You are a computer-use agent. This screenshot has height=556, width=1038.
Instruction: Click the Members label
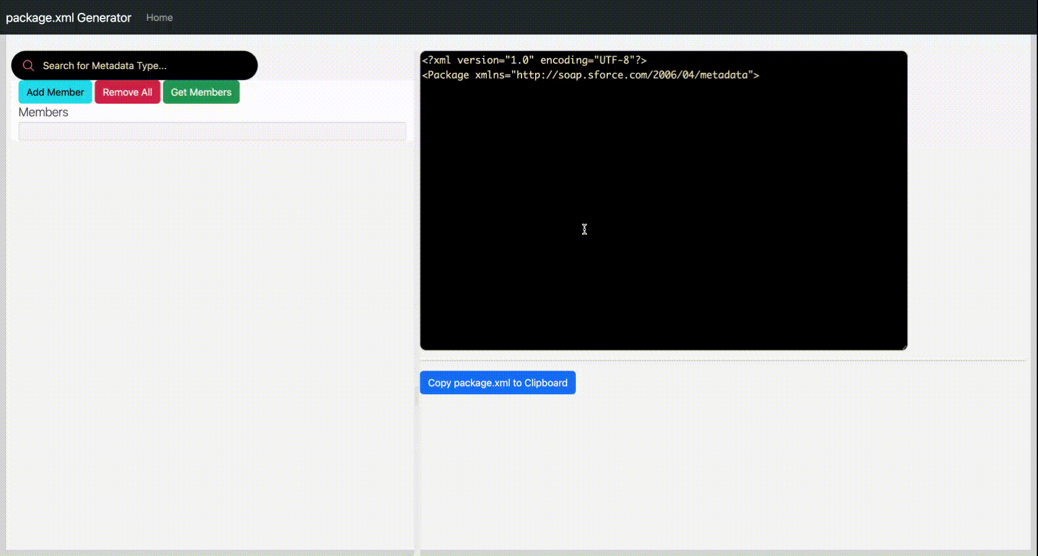coord(43,112)
